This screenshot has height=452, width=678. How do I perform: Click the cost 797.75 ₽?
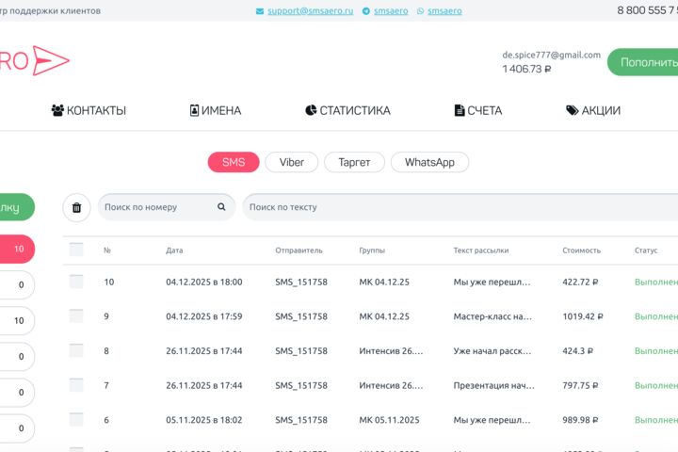click(x=580, y=385)
